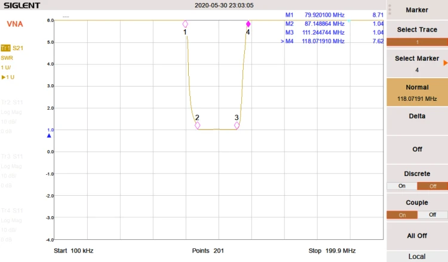This screenshot has height=262, width=448.
Task: Click the date and time display
Action: [x=224, y=5]
